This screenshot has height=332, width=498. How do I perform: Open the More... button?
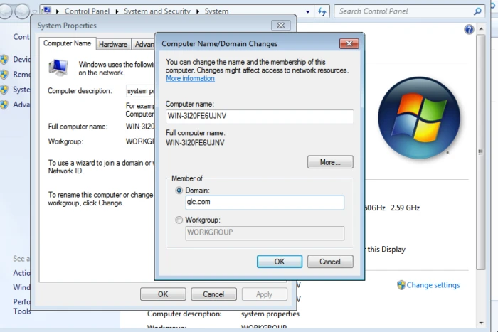coord(330,162)
